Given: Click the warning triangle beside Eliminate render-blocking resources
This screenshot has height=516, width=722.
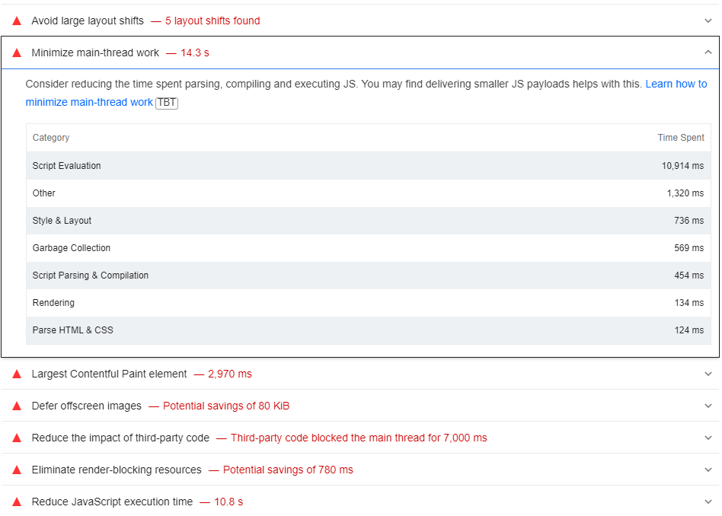Looking at the screenshot, I should pos(16,470).
